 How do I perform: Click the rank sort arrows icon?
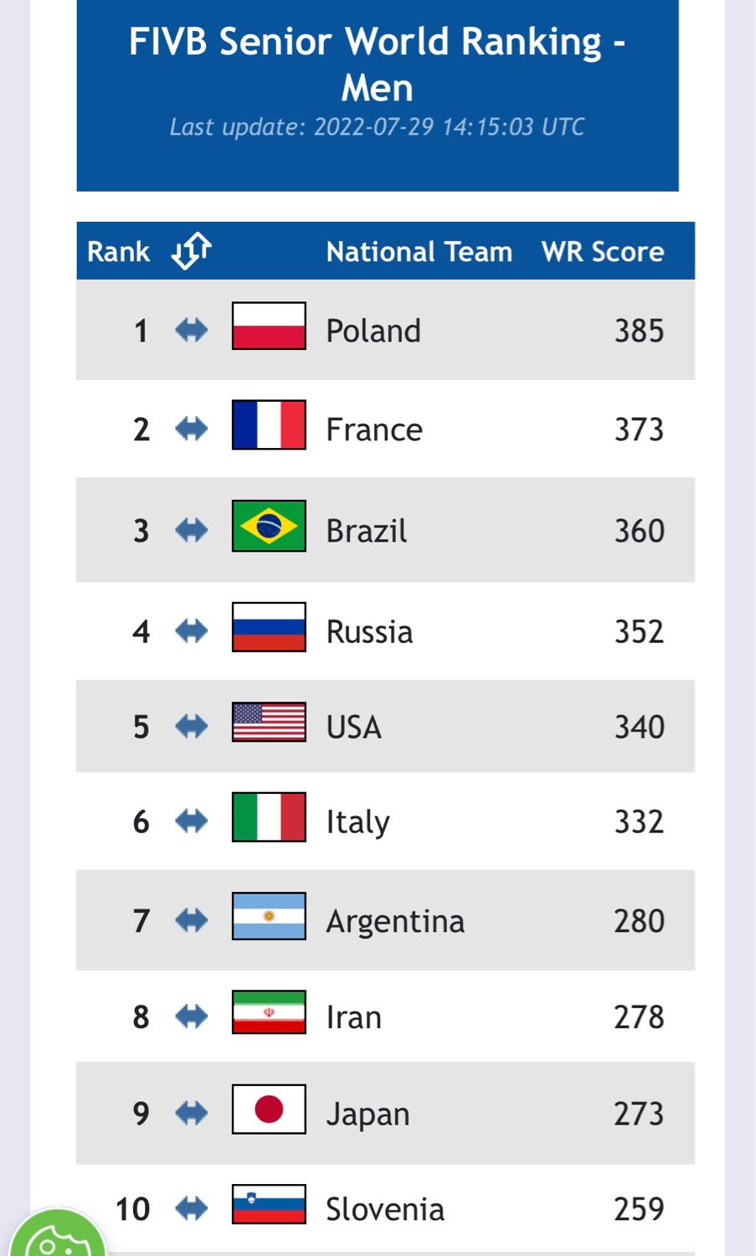point(191,250)
